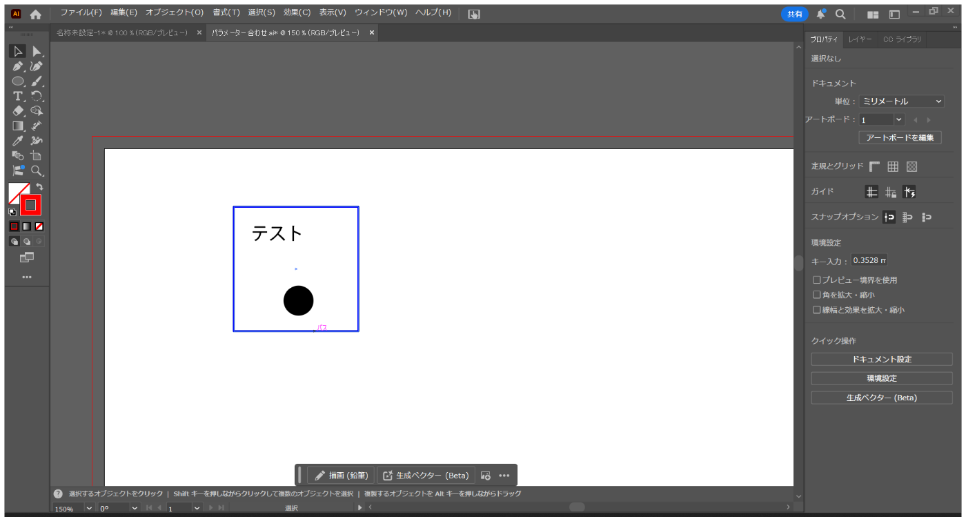966x517 pixels.
Task: Click ドキュメント設定 button
Action: point(881,360)
